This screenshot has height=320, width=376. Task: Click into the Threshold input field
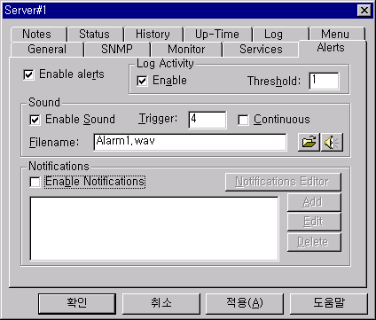click(324, 81)
